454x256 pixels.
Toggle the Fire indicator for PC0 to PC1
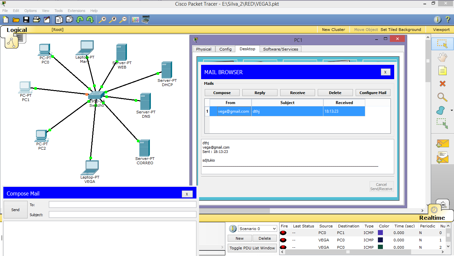click(x=284, y=233)
